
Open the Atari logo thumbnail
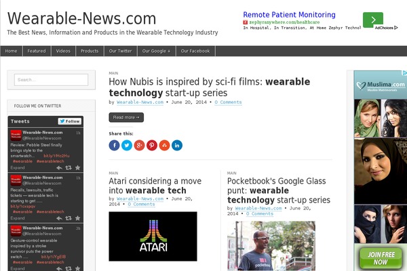(153, 236)
